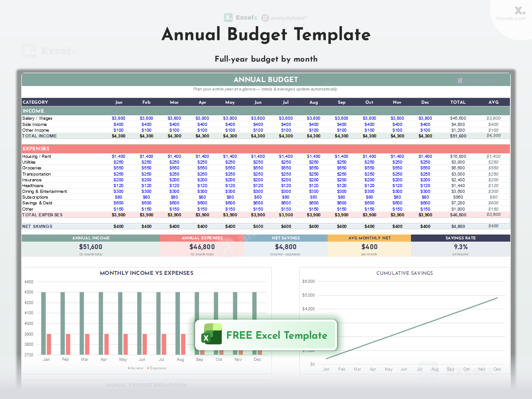Image resolution: width=532 pixels, height=399 pixels.
Task: Click the Healthcare total cell $1,440
Action: [458, 186]
